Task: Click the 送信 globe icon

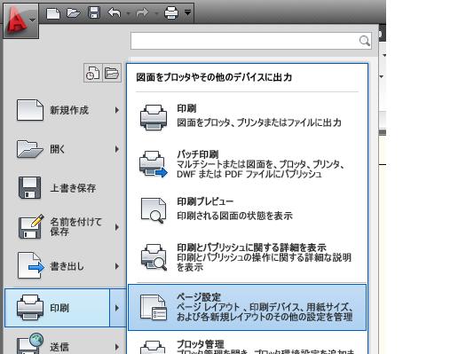Action: pyautogui.click(x=30, y=343)
